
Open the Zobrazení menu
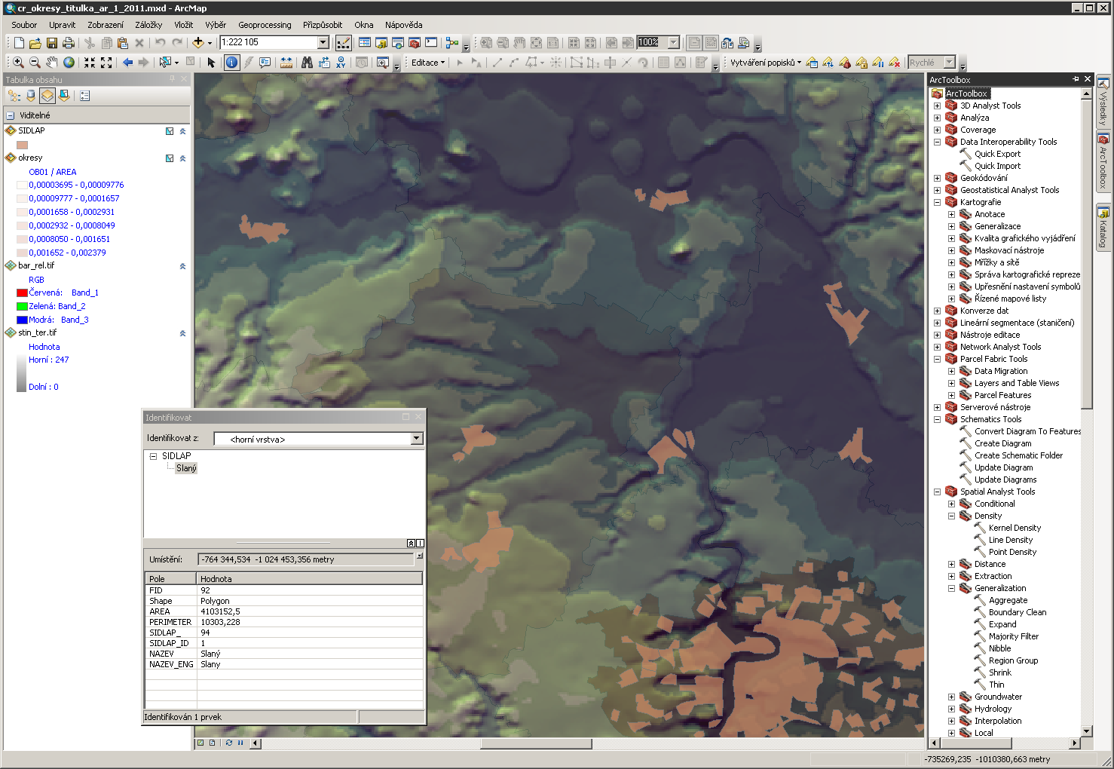tap(106, 25)
